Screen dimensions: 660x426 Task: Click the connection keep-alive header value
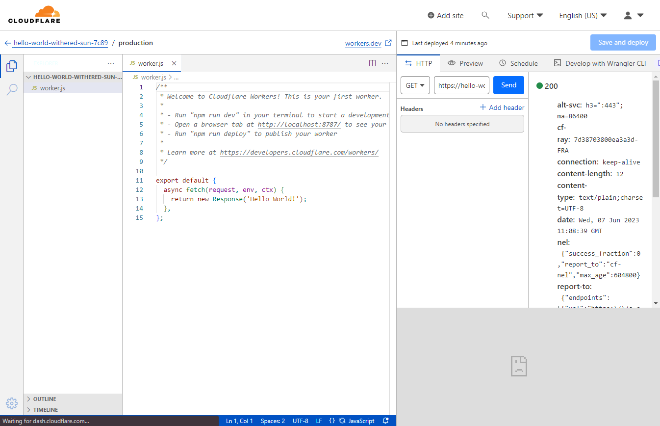coord(621,162)
